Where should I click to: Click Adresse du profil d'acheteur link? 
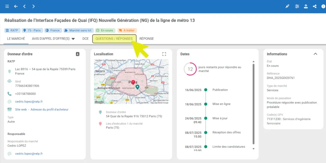tap(49, 110)
